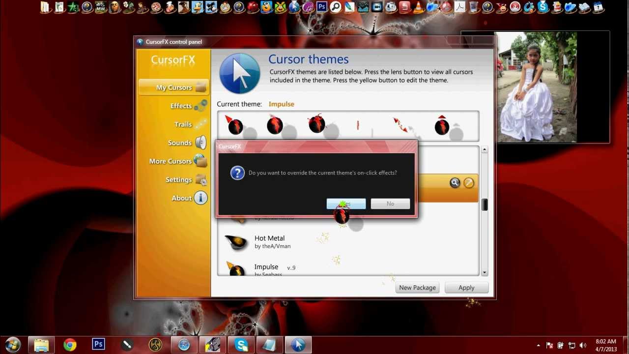Click the quill feather icon in top dock
Viewport: 629px width, 354px height.
point(349,7)
